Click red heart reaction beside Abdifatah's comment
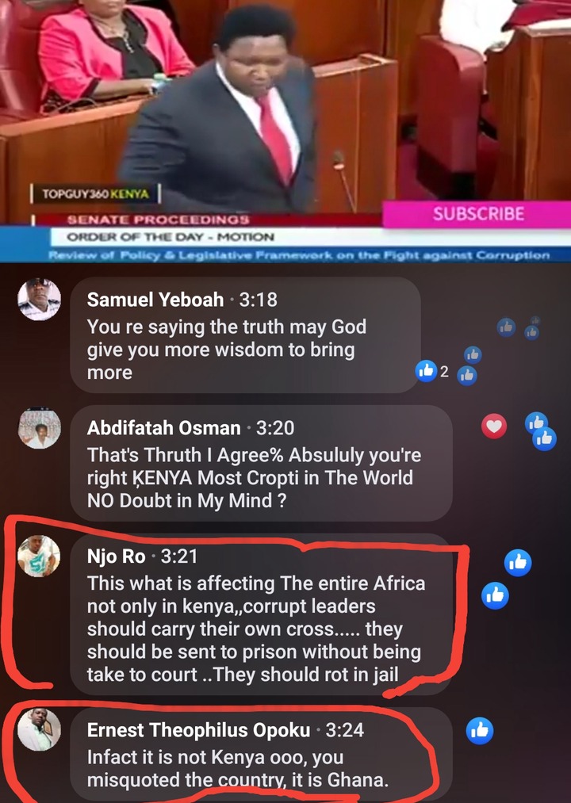 (x=494, y=426)
